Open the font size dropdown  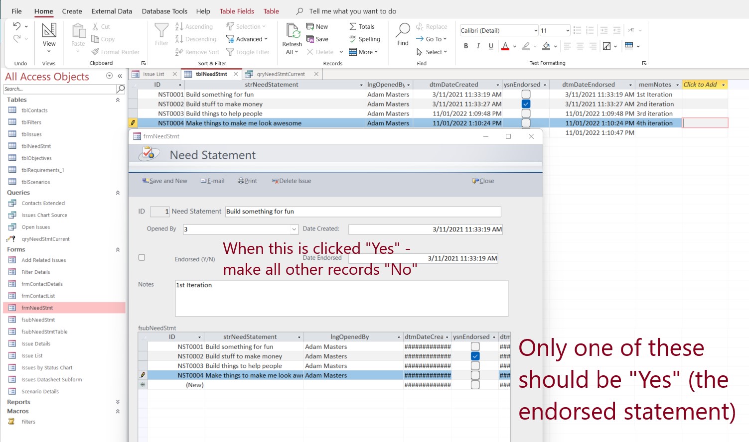[x=568, y=30]
